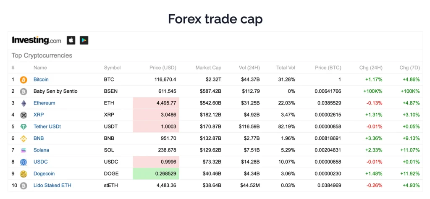The image size is (430, 199).
Task: Open the Bitcoin name link
Action: [x=41, y=79]
